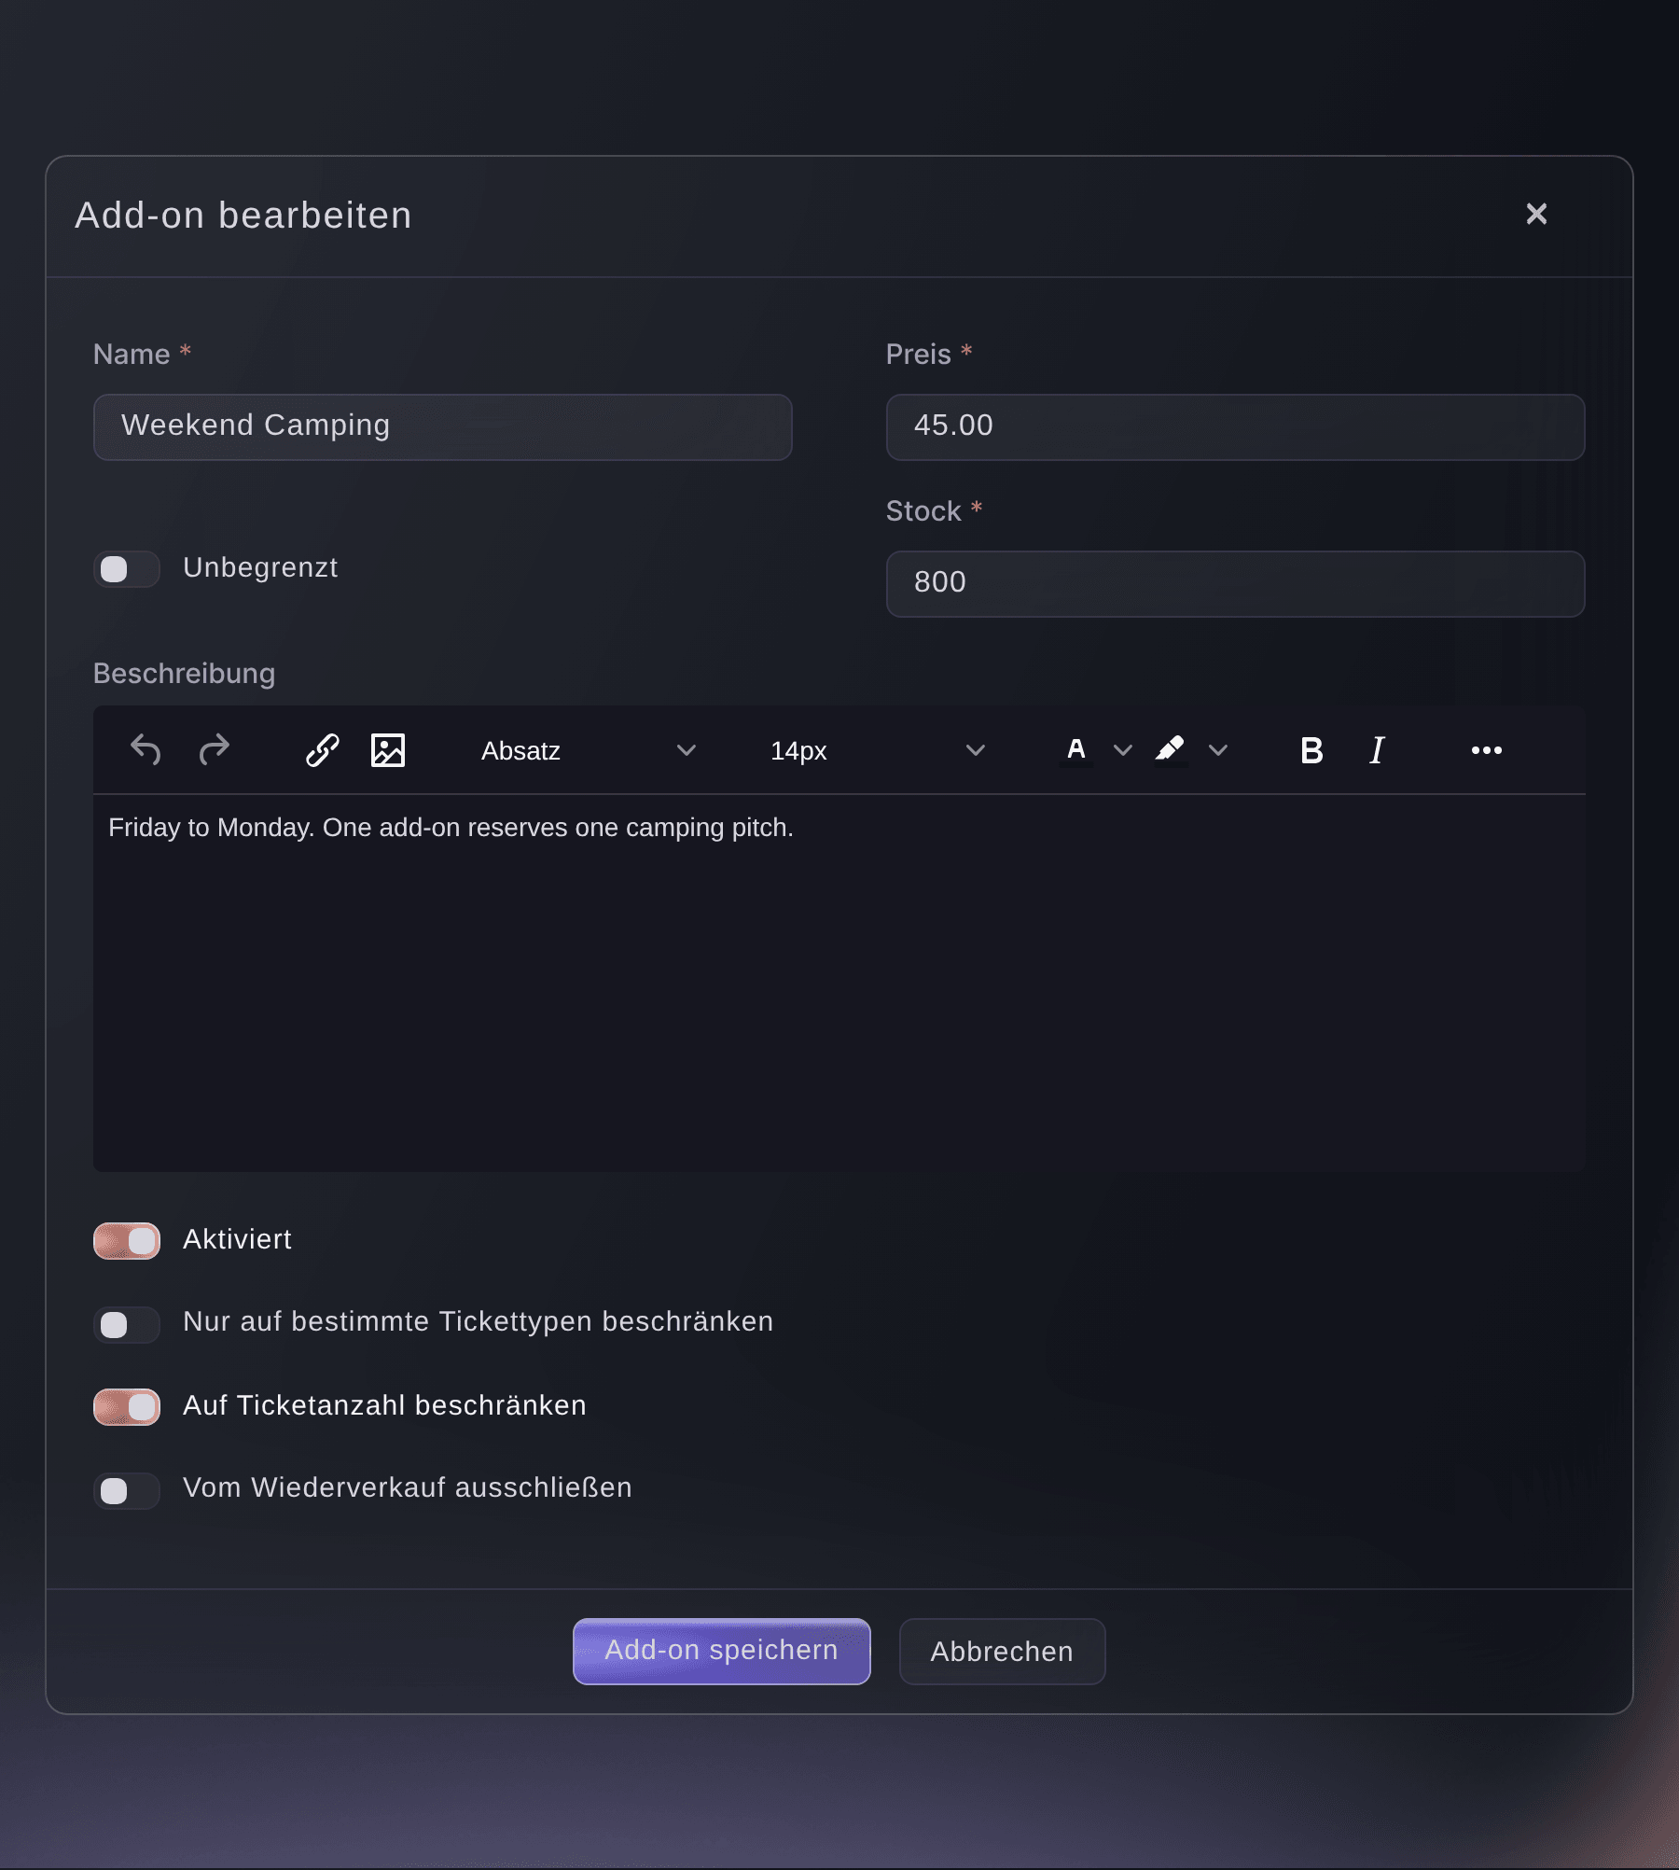Expand the text color options chevron
This screenshot has width=1679, height=1870.
[x=1123, y=750]
